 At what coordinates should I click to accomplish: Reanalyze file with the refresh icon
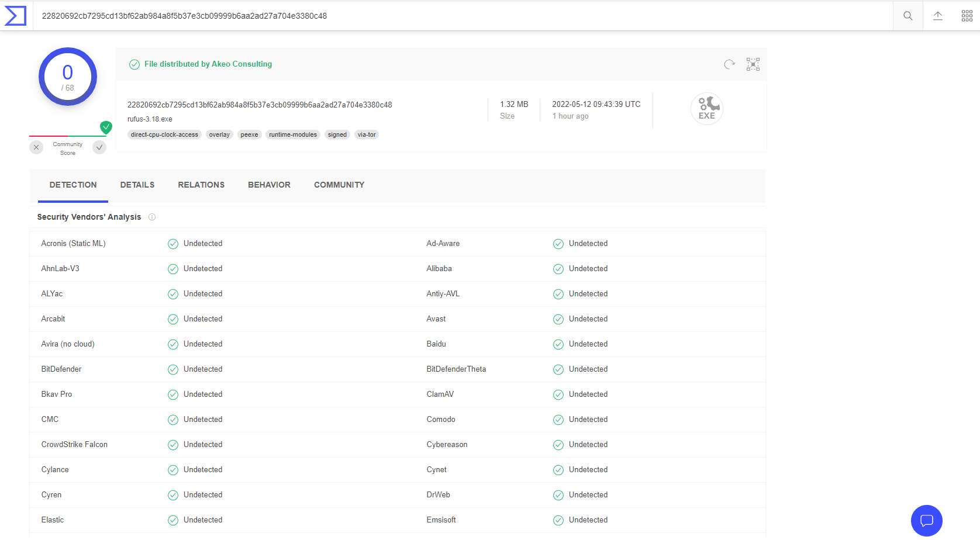click(729, 64)
